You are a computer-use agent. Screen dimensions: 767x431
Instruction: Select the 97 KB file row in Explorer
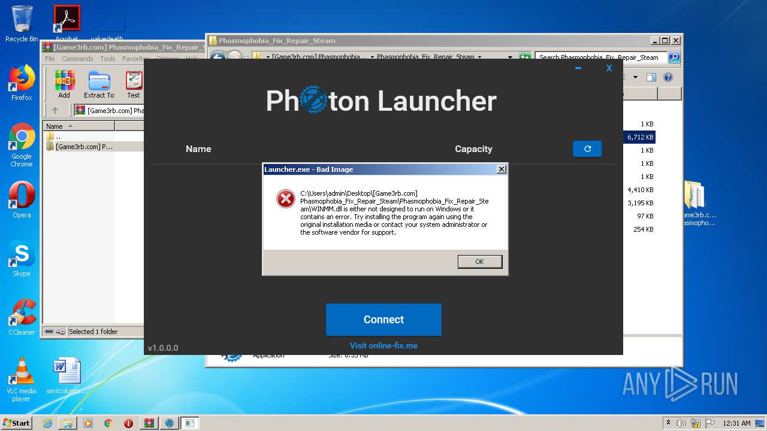(639, 216)
